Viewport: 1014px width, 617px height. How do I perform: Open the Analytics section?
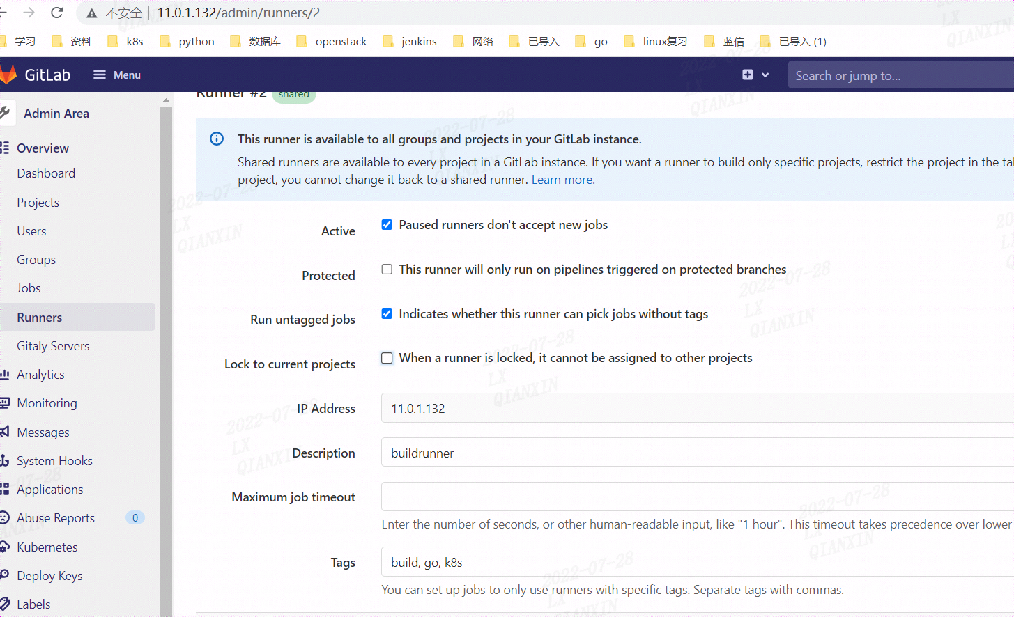(x=40, y=375)
